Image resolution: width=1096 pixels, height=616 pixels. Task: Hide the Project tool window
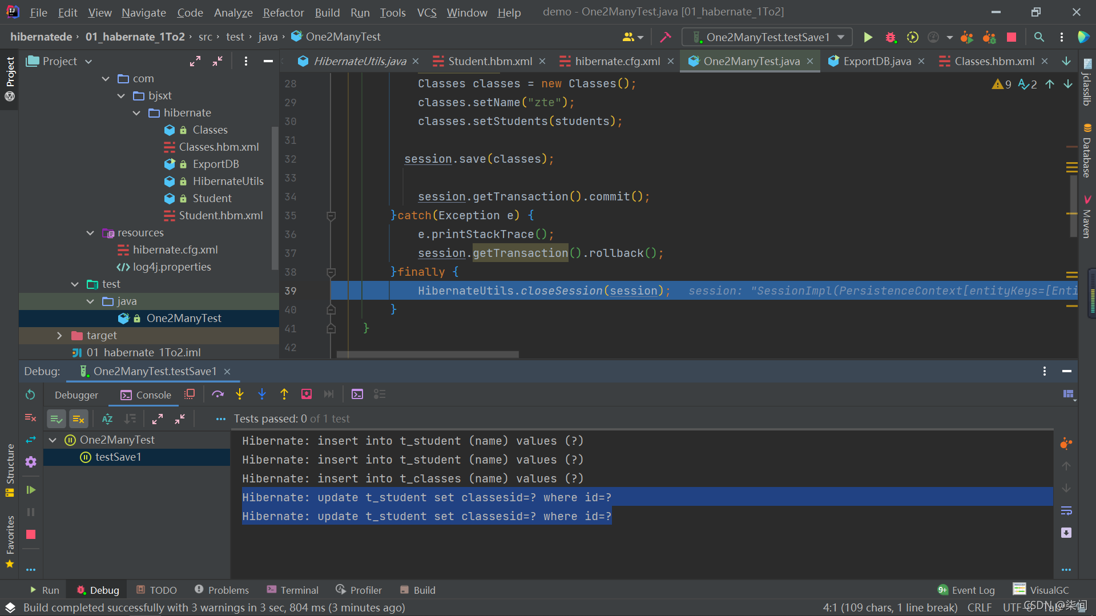(x=268, y=61)
